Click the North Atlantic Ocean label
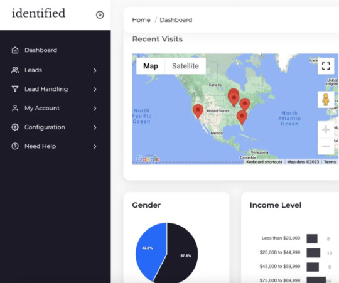Viewport: 339px width, 283px height. pos(289,119)
